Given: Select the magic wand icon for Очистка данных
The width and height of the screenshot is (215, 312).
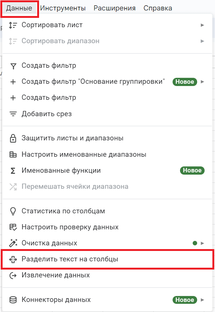Looking at the screenshot, I should click(x=13, y=242).
